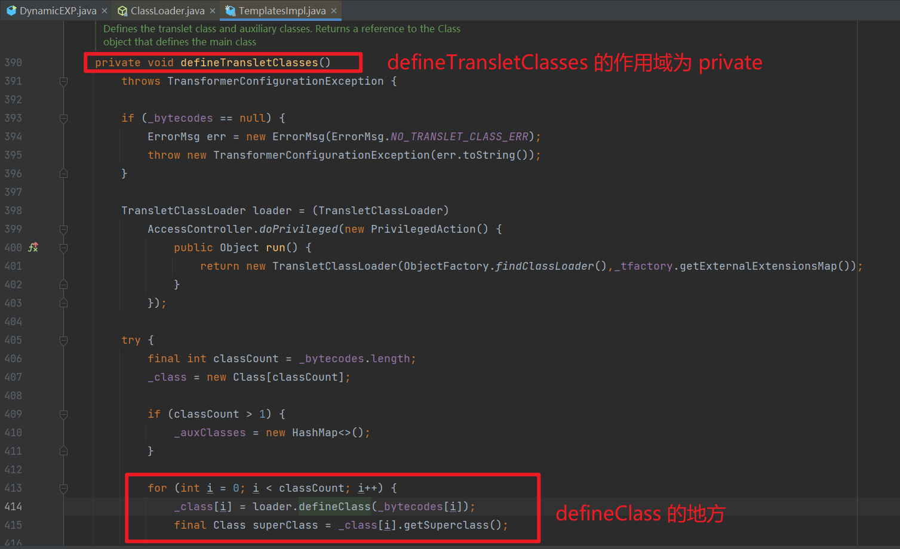This screenshot has height=549, width=900.
Task: Place the caret on the _auxClasses variable
Action: 210,432
